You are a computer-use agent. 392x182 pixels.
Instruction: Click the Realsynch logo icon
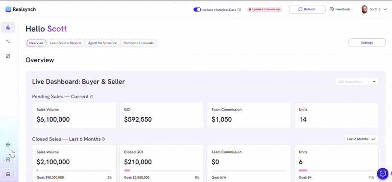8,9
